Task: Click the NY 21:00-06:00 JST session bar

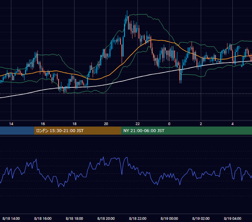Action: 186,131
